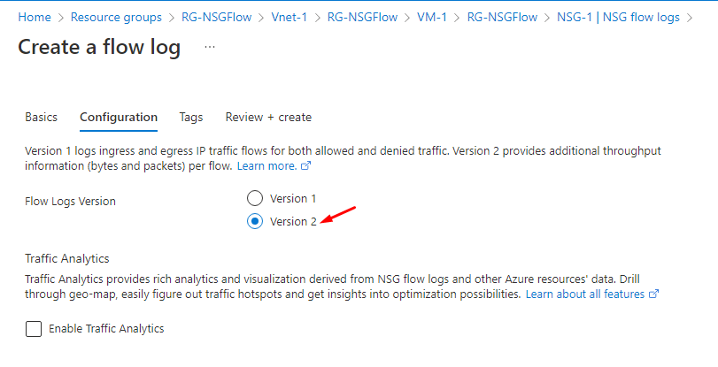The width and height of the screenshot is (718, 367).
Task: Click the first RG-NSGFlow breadcrumb link
Action: (217, 18)
